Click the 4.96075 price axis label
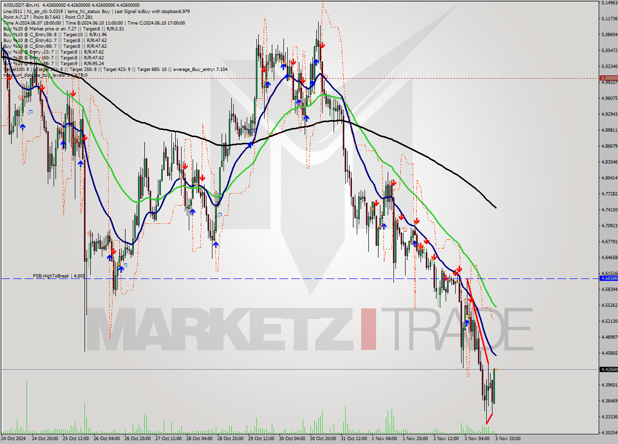Image resolution: width=618 pixels, height=444 pixels. click(609, 98)
